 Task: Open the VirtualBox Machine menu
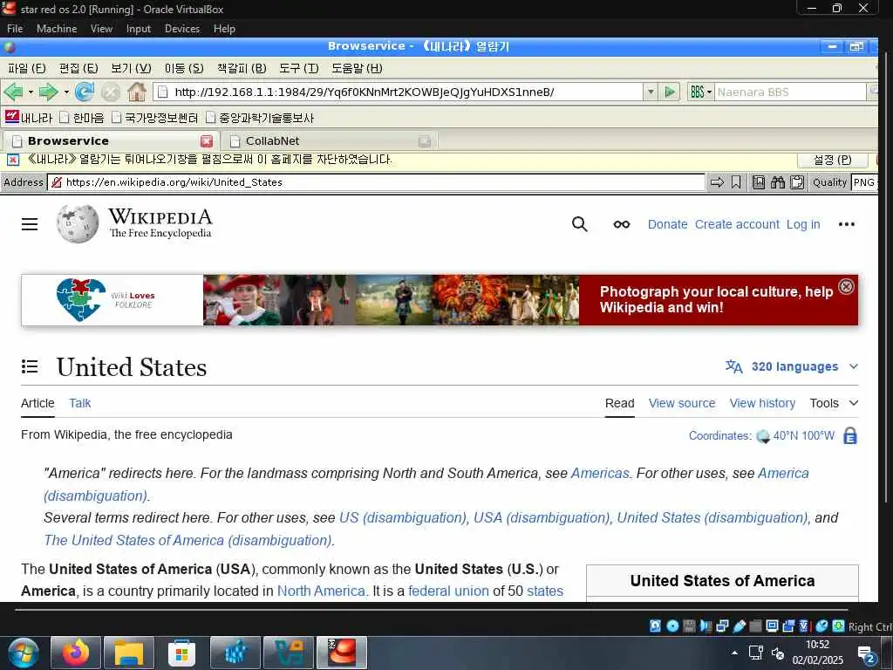click(x=57, y=29)
